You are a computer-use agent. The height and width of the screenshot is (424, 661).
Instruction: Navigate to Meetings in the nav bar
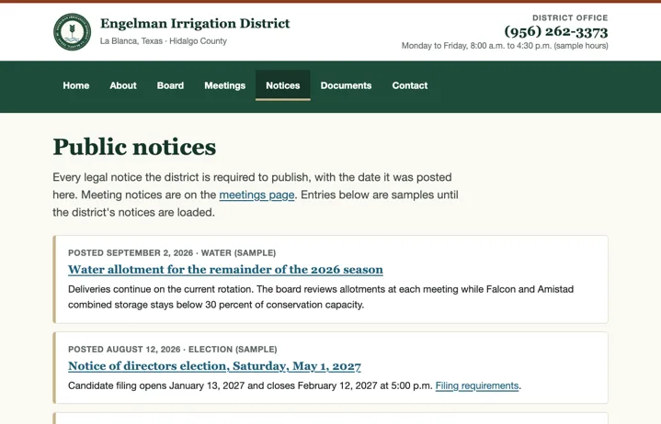(x=224, y=85)
